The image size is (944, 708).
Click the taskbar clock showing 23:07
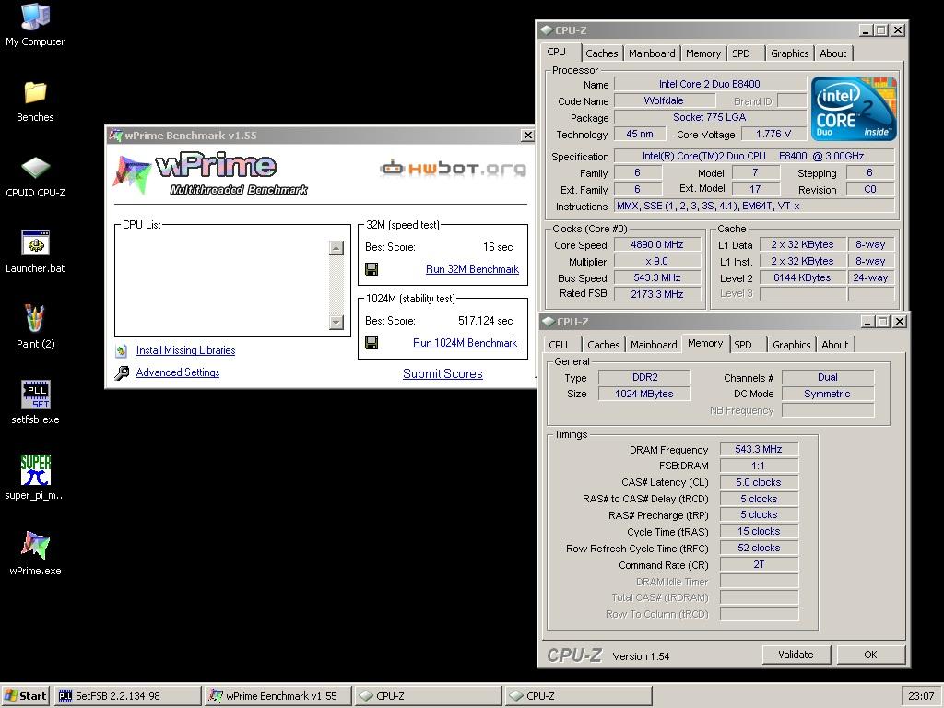(x=921, y=696)
